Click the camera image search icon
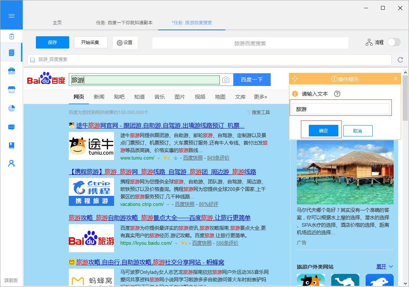Screen dimensions: 409x287 point(226,80)
